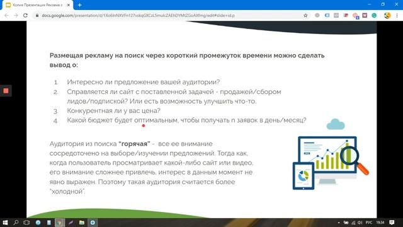The width and height of the screenshot is (403, 227).
Task: Open Task View on the taskbar
Action: tap(26, 223)
